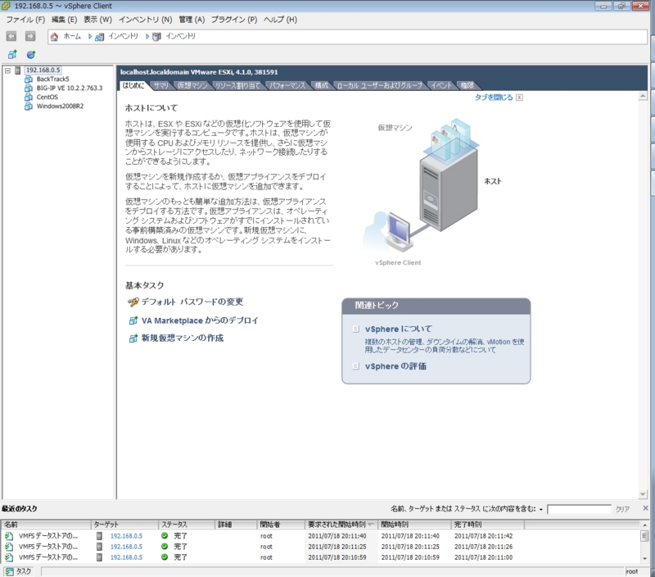Click 192.168.0.5 target in 20:11:40 task row
655x577 pixels.
click(126, 536)
